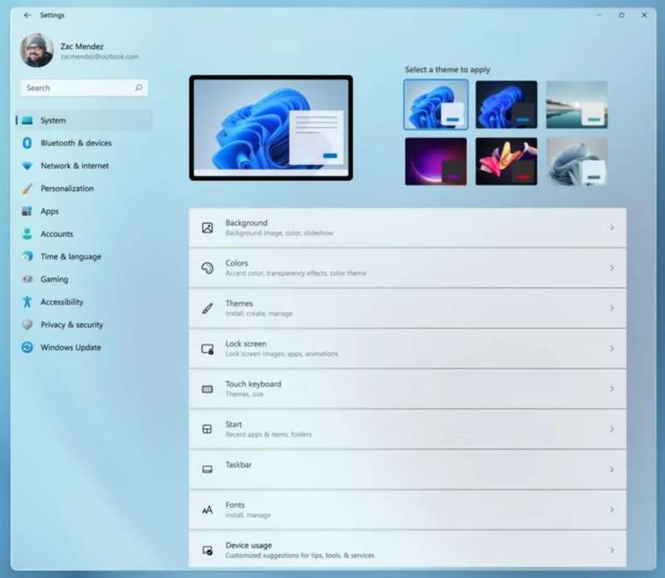Click the search magnifier icon
The height and width of the screenshot is (578, 665).
coord(139,88)
